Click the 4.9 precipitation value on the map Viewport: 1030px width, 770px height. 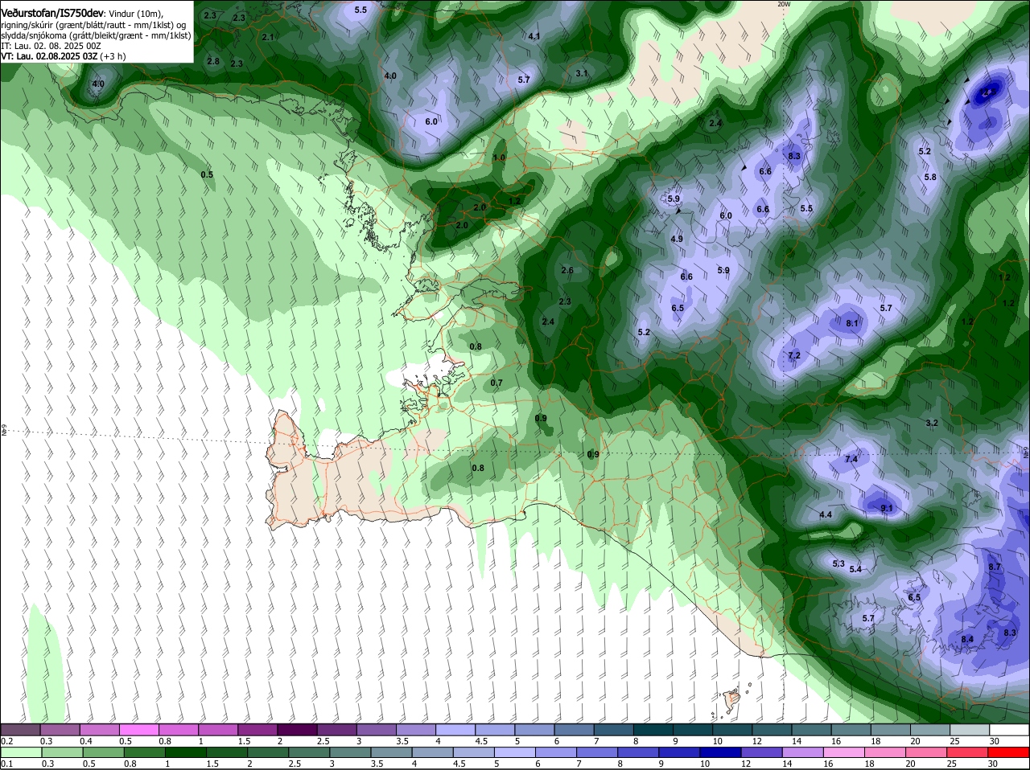(677, 239)
